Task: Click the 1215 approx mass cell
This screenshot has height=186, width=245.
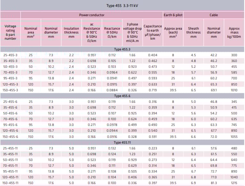Action: coord(234,183)
